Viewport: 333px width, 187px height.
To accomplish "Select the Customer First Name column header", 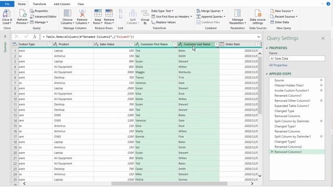I will [x=154, y=44].
